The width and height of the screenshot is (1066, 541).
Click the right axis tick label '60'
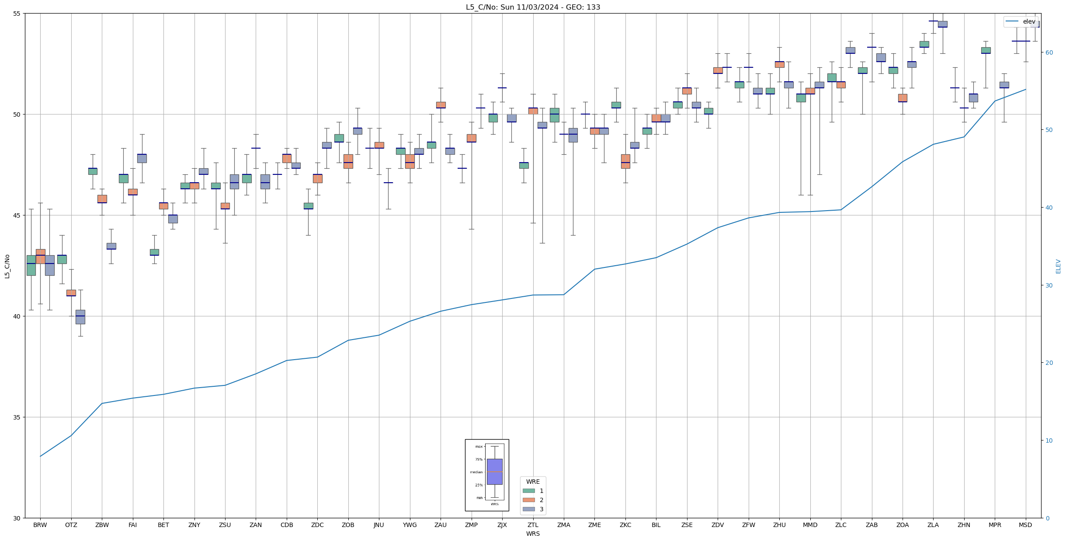pyautogui.click(x=1049, y=52)
